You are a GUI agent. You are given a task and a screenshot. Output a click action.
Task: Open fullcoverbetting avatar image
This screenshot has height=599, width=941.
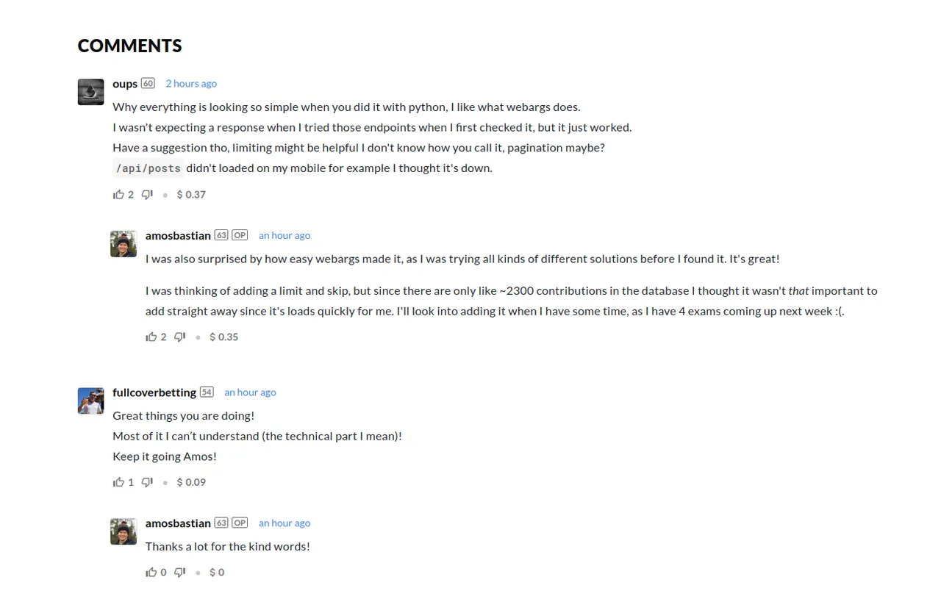tap(91, 401)
